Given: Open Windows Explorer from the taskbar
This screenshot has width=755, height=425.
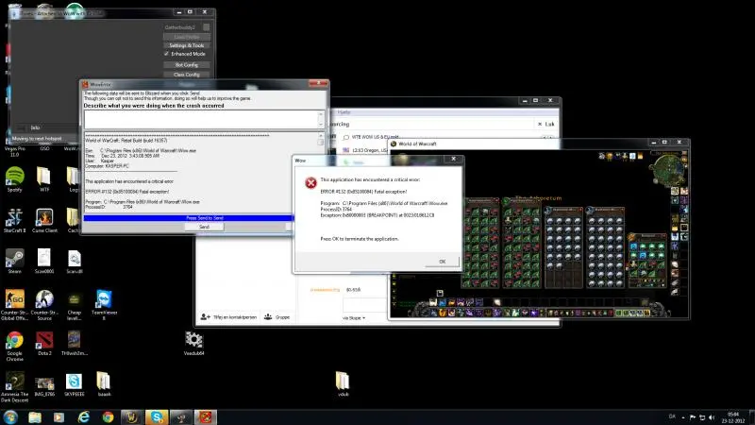Looking at the screenshot, I should (35, 417).
